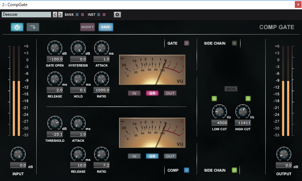
Task: Click the MON monitor button
Action: click(x=231, y=89)
